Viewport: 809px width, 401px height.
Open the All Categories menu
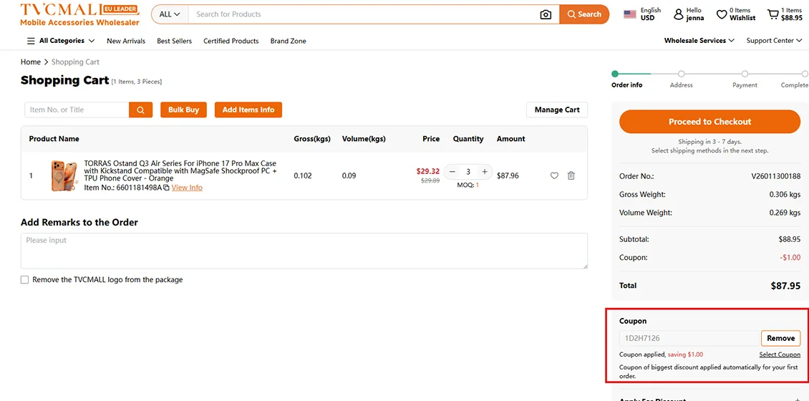[x=56, y=41]
